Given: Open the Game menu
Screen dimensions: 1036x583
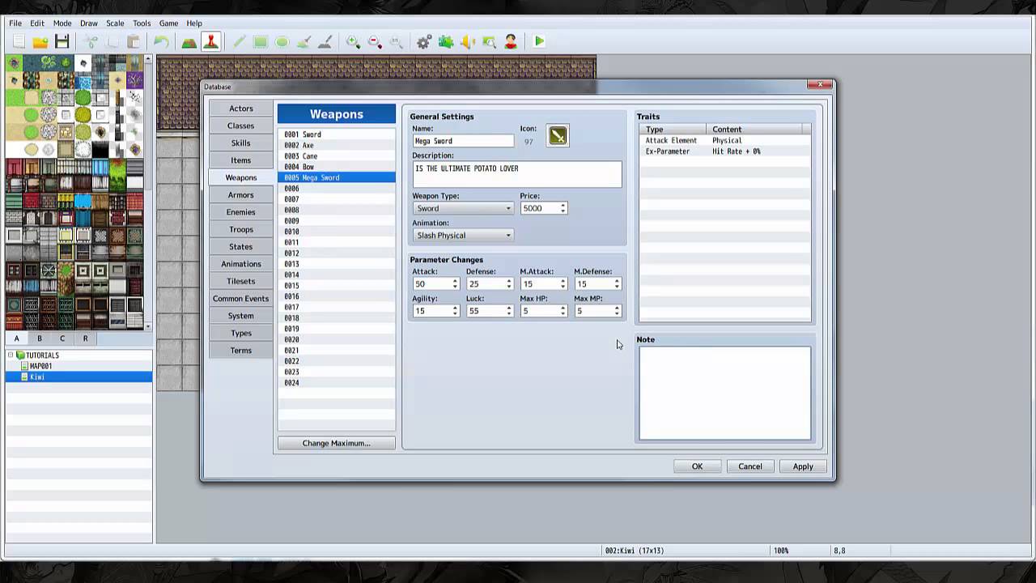Looking at the screenshot, I should [168, 23].
